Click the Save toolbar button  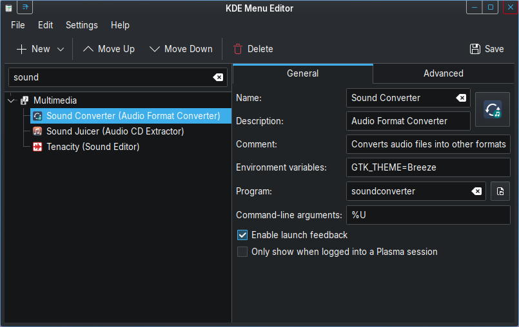(x=487, y=49)
